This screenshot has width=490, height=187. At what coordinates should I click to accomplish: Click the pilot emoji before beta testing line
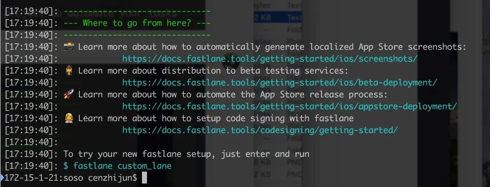68,70
